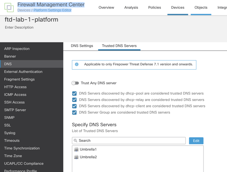Click the trusted DNS servers Search field
The height and width of the screenshot is (172, 227).
click(131, 141)
